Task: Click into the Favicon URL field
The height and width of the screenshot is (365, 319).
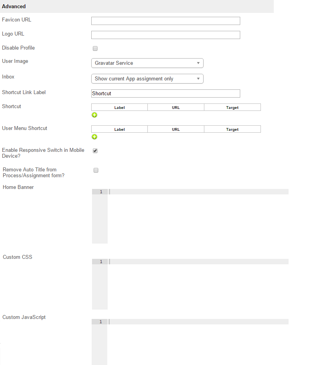Action: [x=165, y=21]
